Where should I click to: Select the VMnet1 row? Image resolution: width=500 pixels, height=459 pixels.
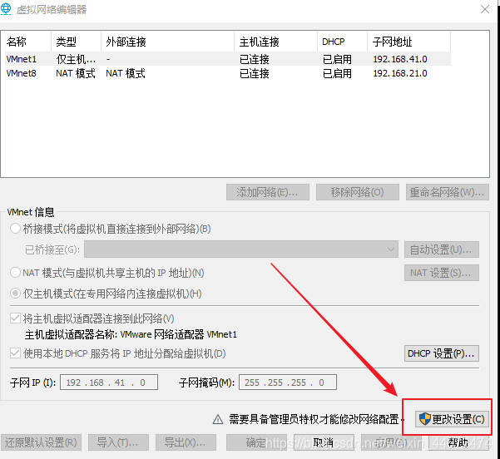(228, 59)
